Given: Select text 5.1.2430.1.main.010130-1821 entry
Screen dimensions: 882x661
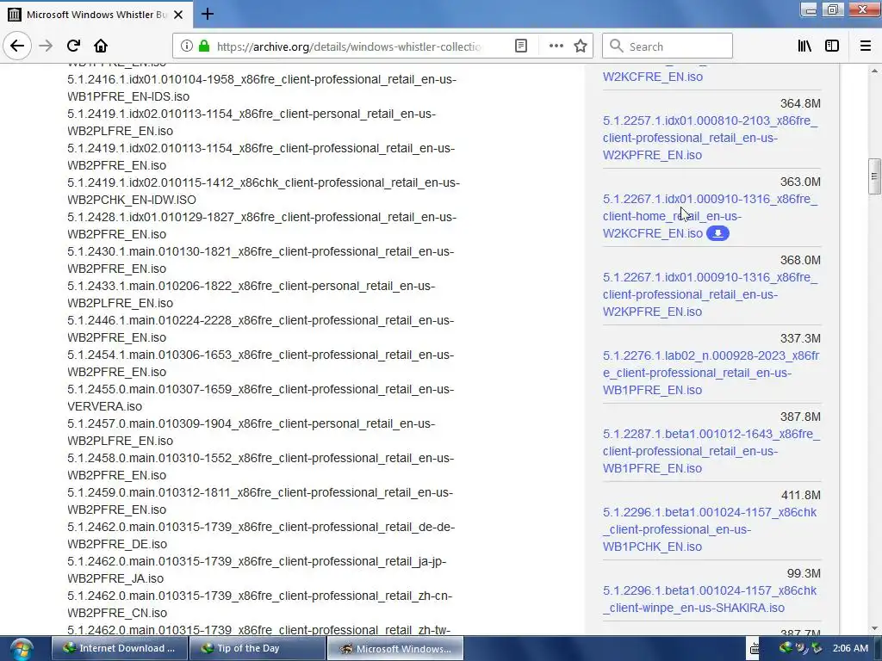Looking at the screenshot, I should [260, 260].
